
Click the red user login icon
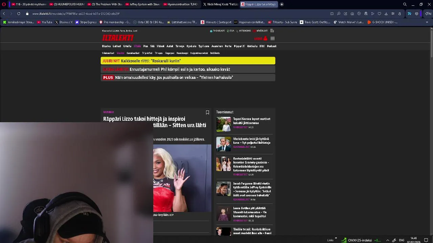pos(265,38)
